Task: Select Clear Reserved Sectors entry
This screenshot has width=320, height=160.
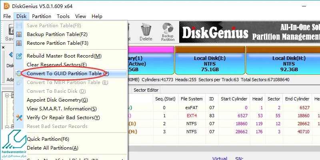Action: 71,65
